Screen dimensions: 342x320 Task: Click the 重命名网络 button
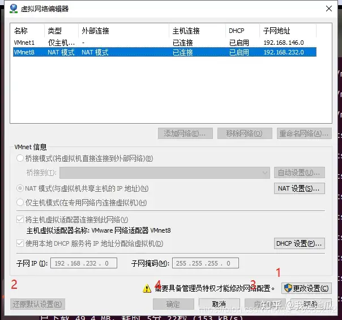[304, 133]
